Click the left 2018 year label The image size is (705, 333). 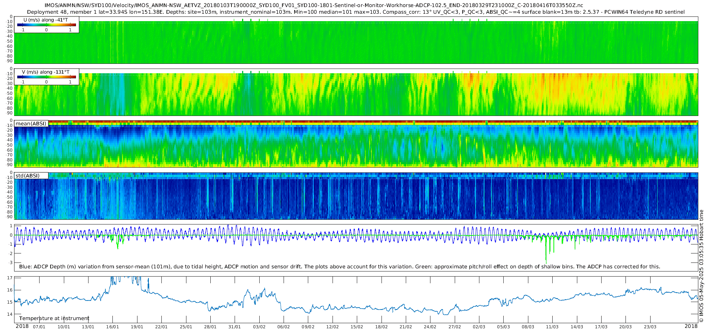[22, 326]
